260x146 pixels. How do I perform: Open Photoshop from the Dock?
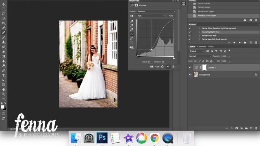(102, 138)
